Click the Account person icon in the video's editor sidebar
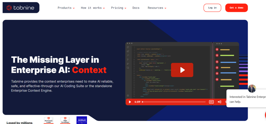 pos(128,96)
